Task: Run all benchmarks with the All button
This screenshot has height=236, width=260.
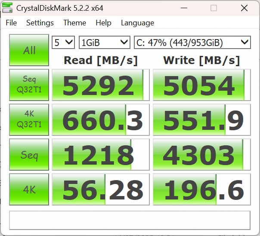Action: pos(29,50)
